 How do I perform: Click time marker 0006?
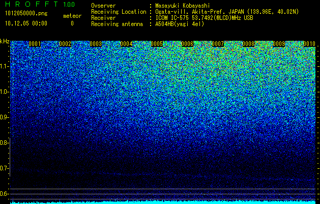coord(187,44)
